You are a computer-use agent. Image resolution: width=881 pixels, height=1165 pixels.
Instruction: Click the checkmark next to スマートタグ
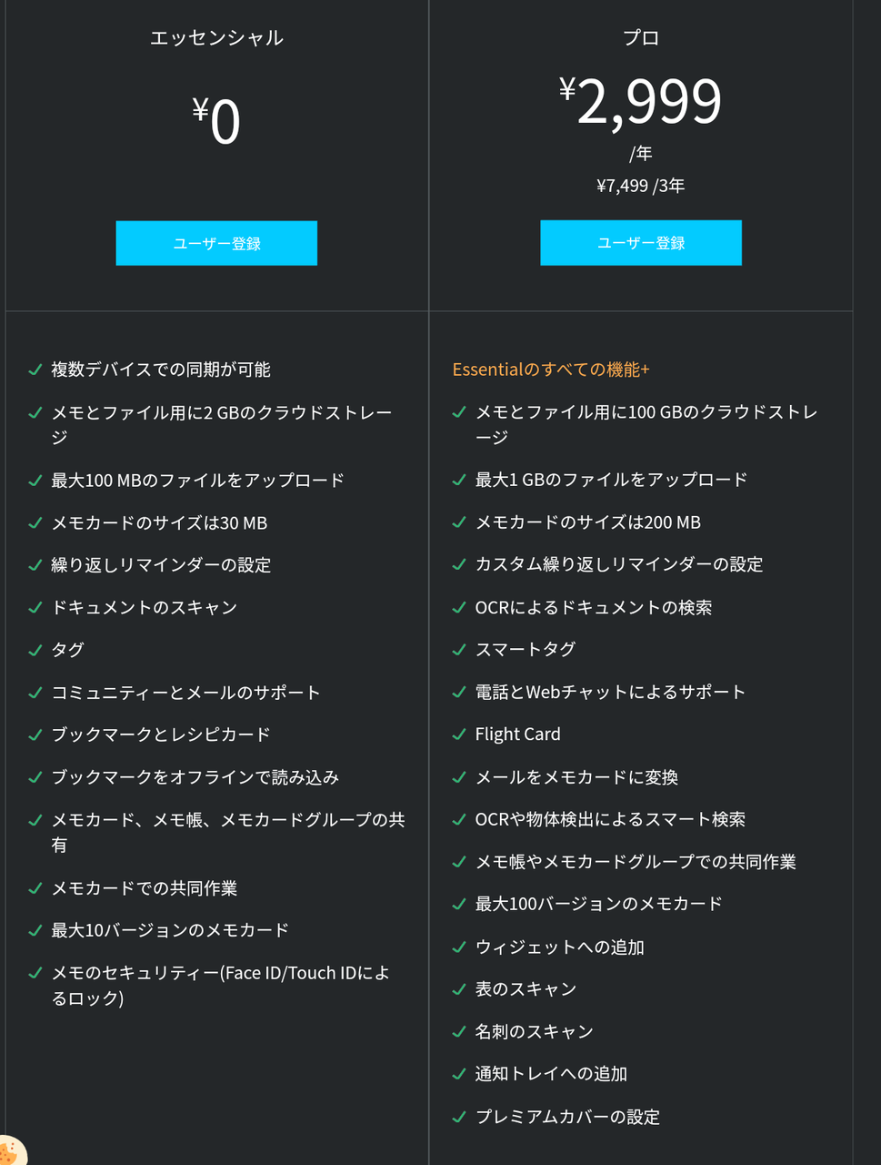(459, 650)
